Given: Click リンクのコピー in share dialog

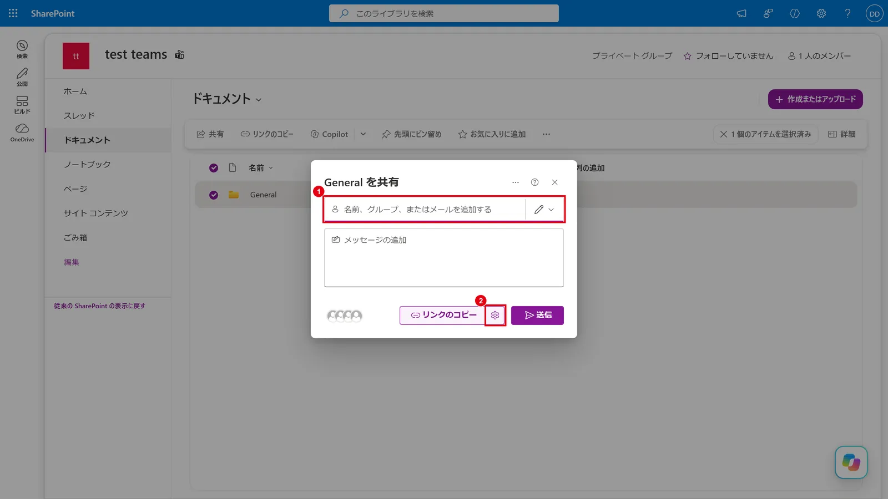Looking at the screenshot, I should click(x=443, y=315).
